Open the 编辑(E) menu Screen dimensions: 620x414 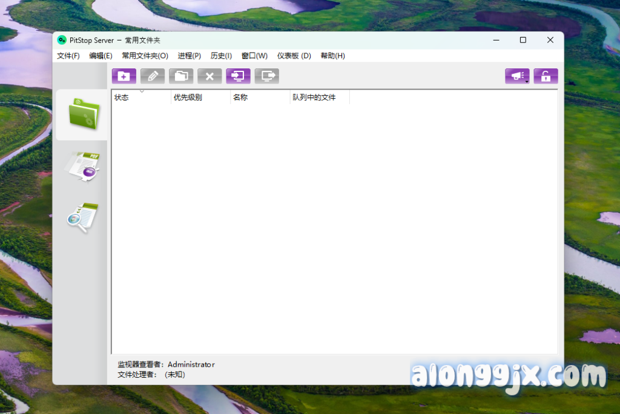[101, 56]
